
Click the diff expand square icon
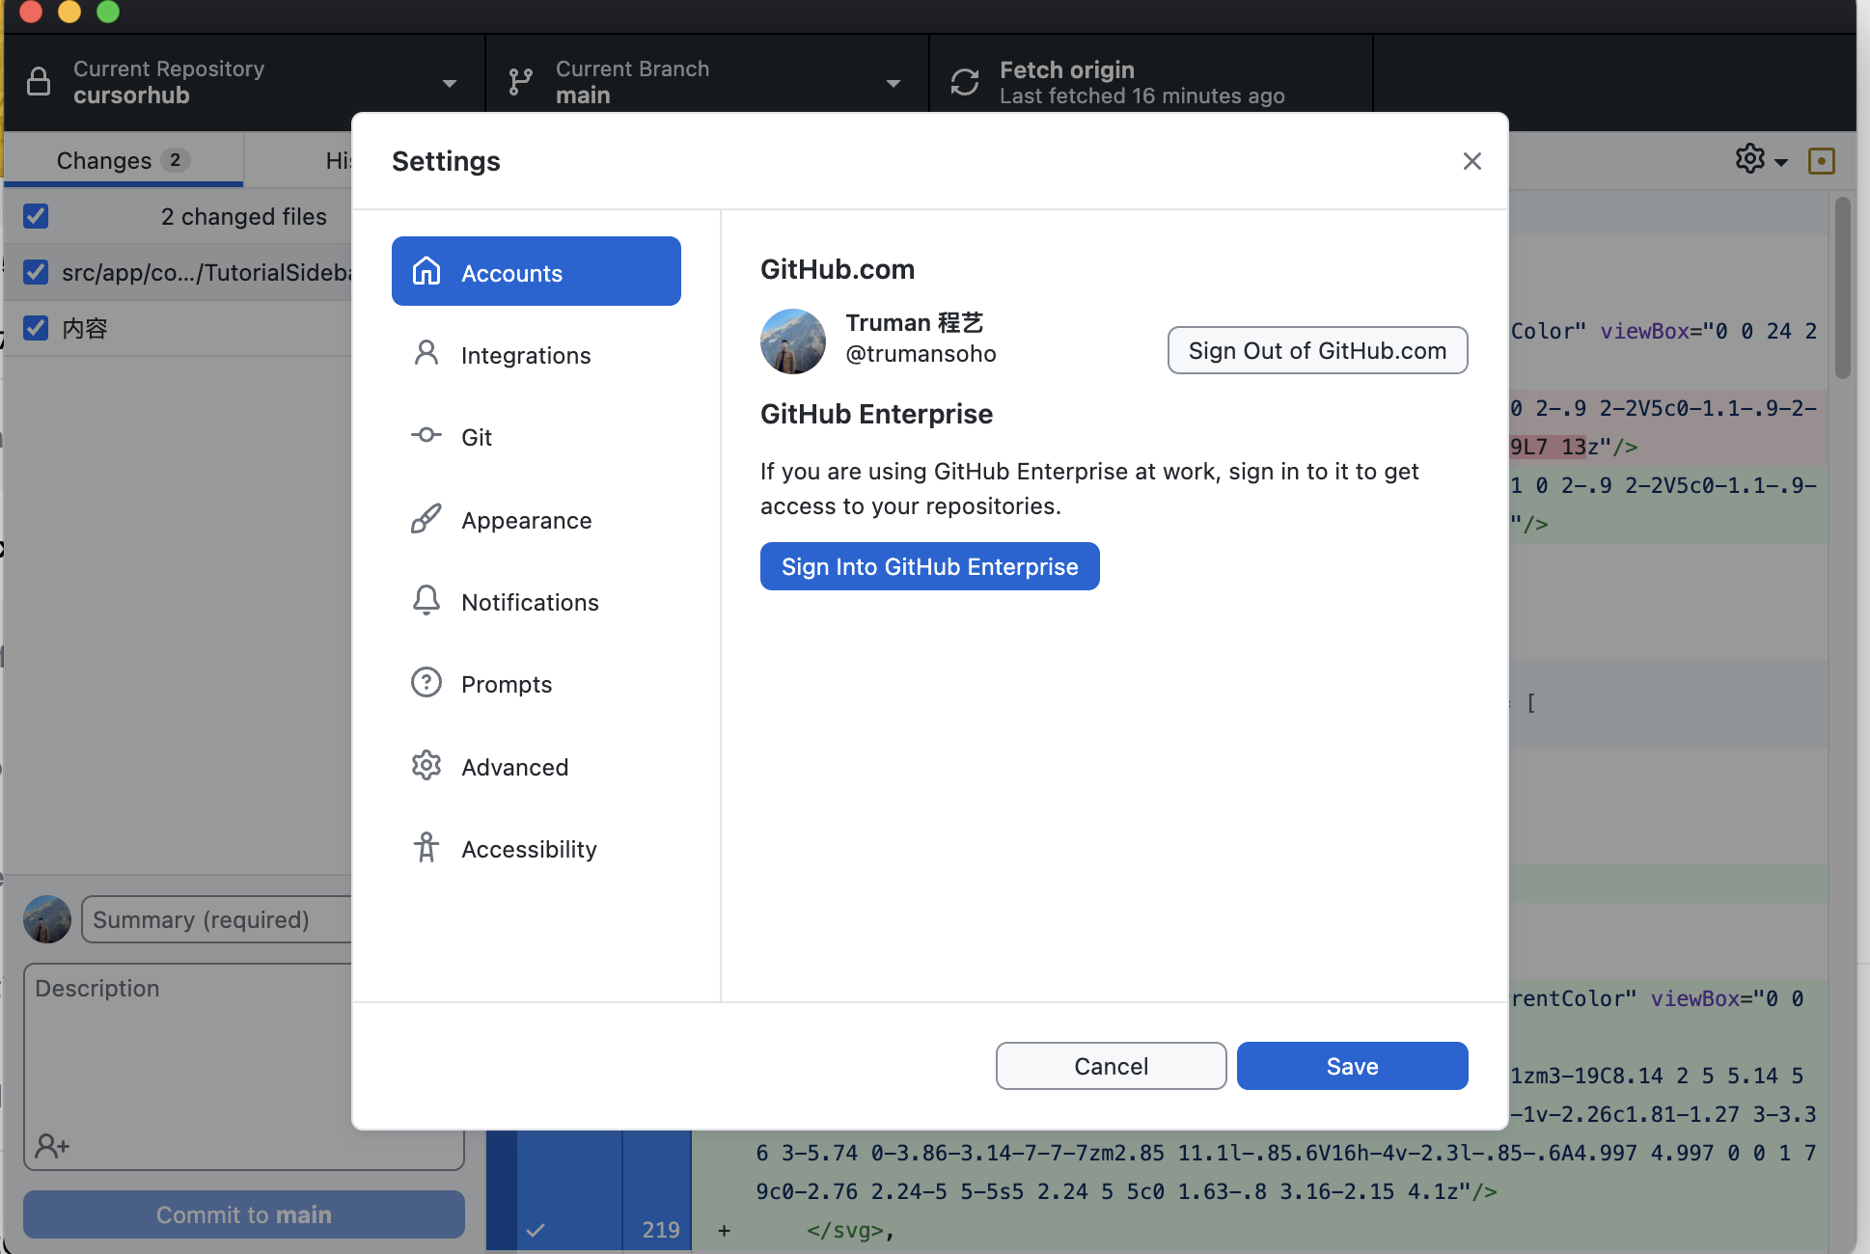(1821, 161)
